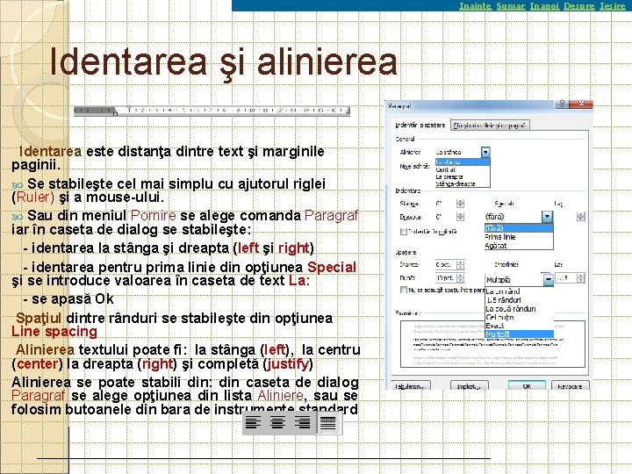Select the center alignment icon
The height and width of the screenshot is (474, 632).
[277, 422]
